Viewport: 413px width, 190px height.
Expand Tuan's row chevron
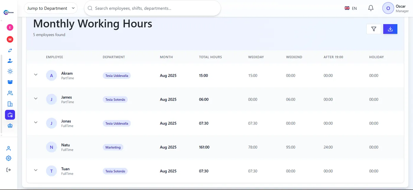coord(36,170)
